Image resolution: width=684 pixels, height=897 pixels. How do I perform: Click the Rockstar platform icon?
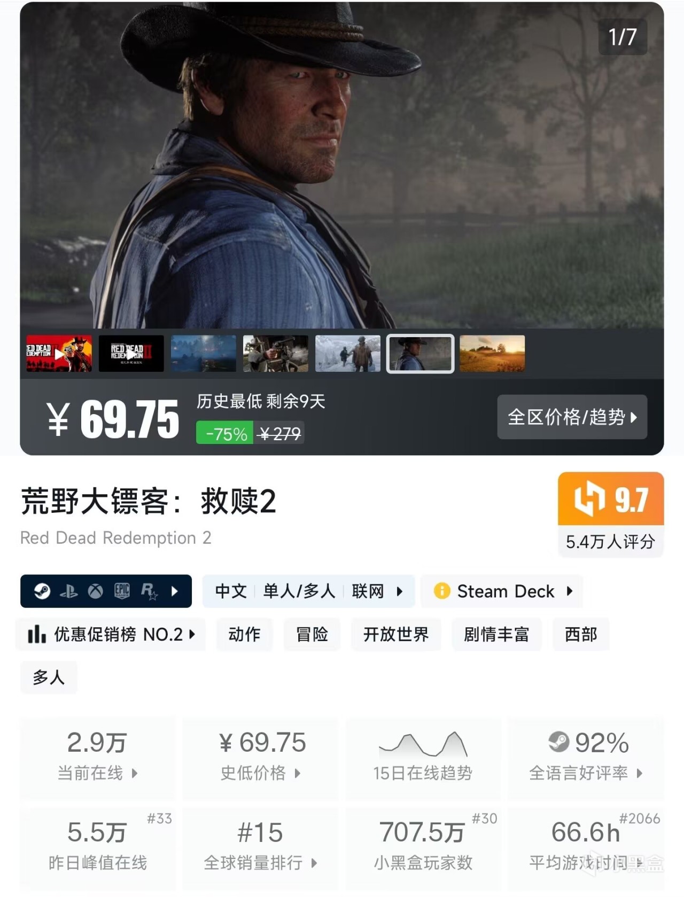pyautogui.click(x=150, y=591)
